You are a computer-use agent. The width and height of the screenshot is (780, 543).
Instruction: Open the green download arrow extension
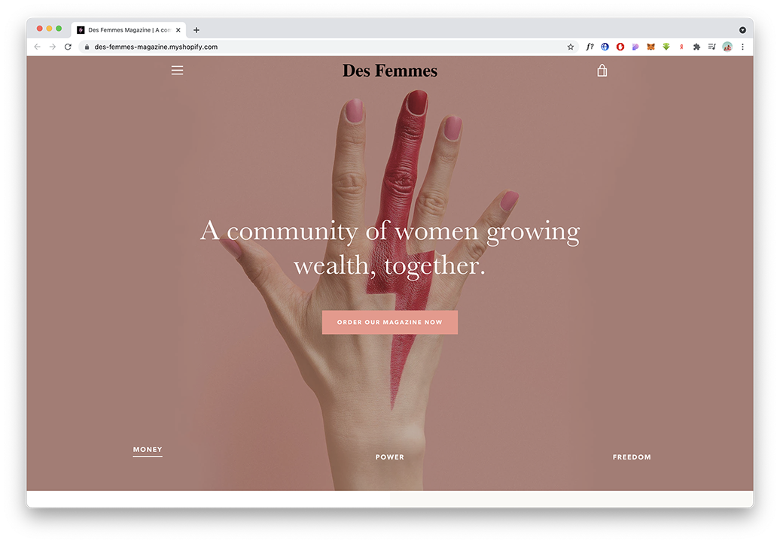click(x=666, y=47)
